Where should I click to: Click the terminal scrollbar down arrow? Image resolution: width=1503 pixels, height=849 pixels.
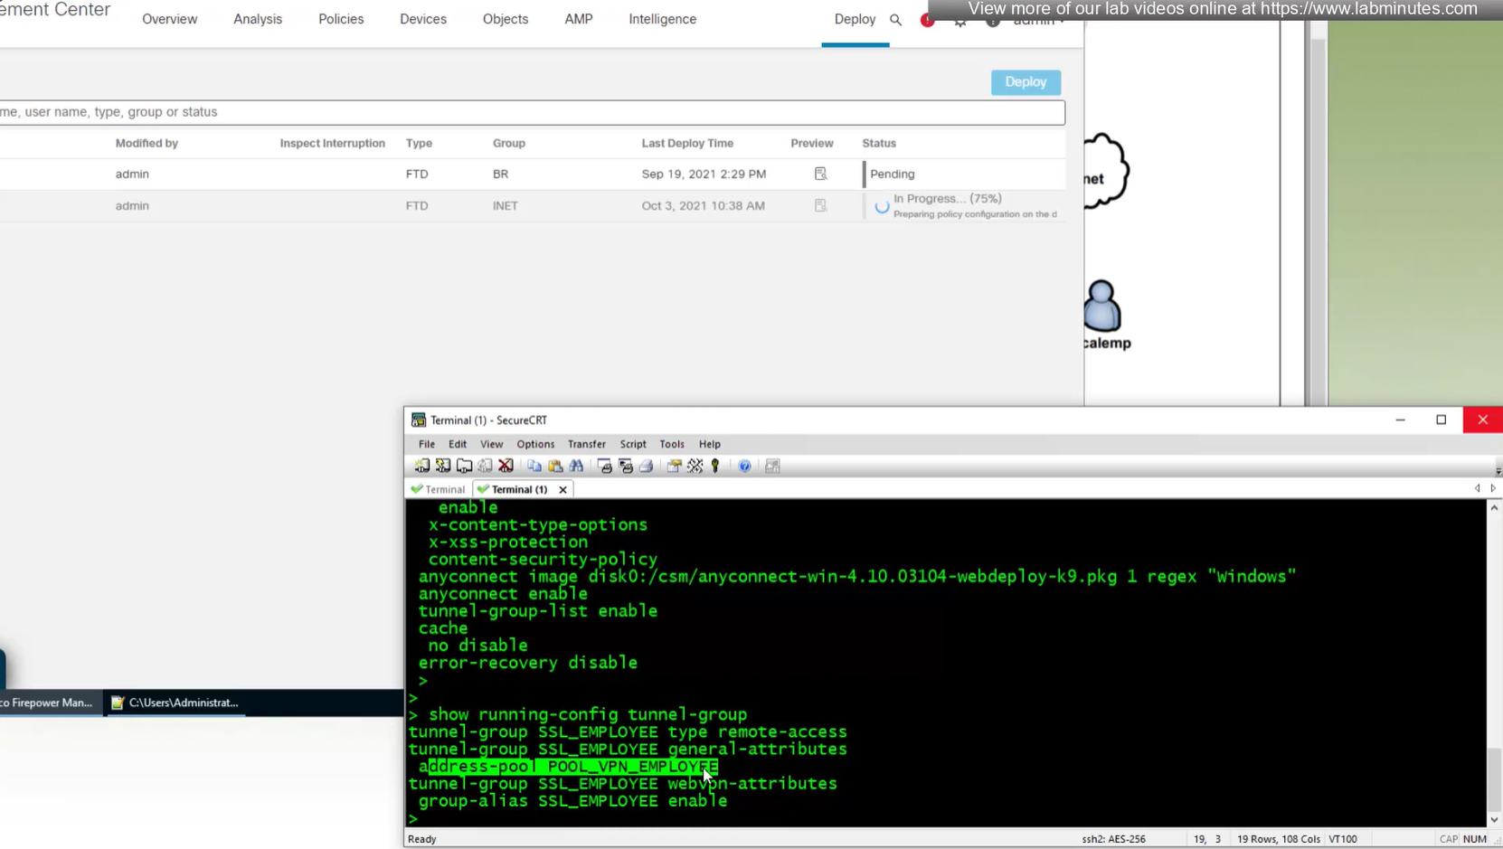point(1494,819)
